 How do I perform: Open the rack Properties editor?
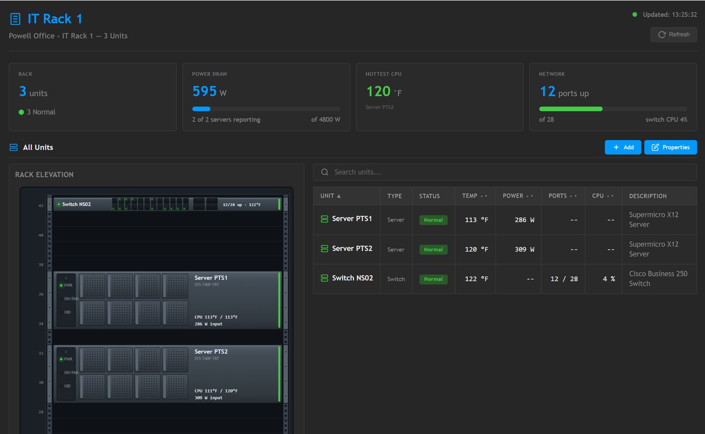[670, 147]
